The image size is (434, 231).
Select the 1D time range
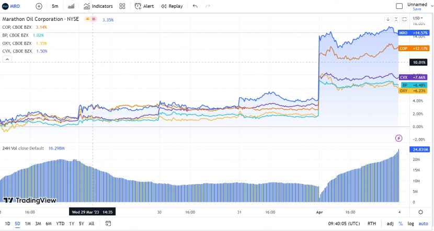(7, 224)
